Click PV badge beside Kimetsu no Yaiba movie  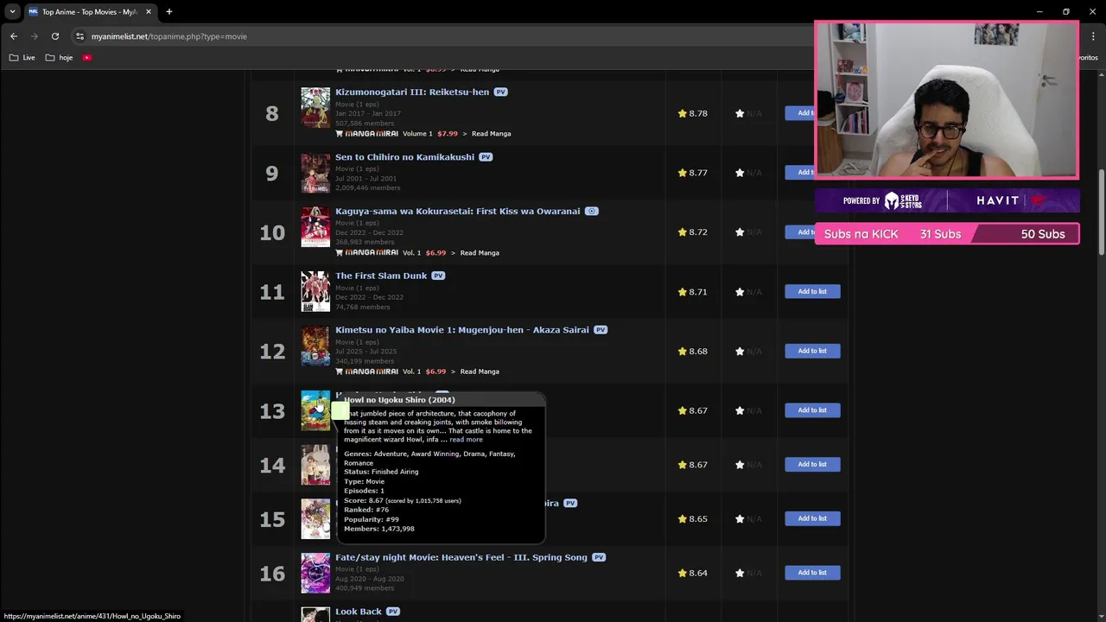coord(601,330)
